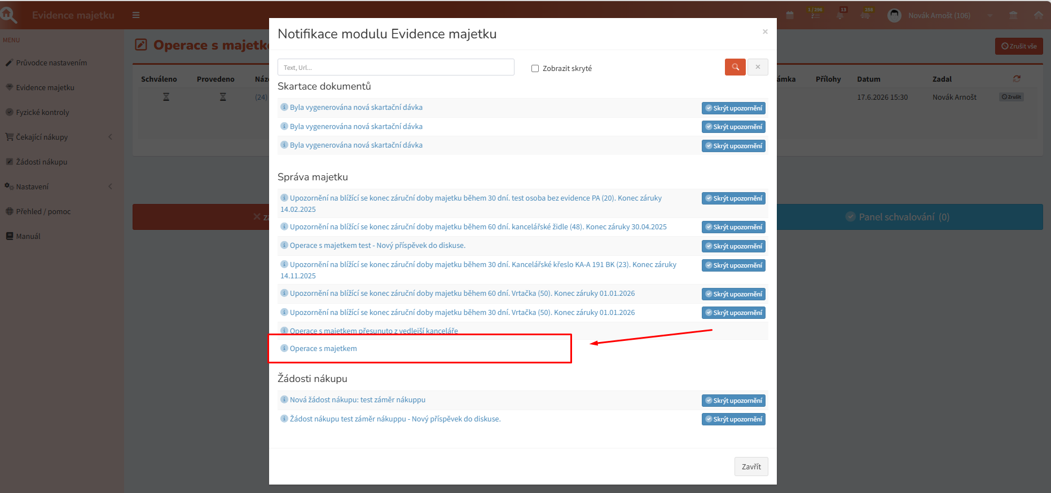Expand the Čekající nákupy sidebar submenu
1051x493 pixels.
[111, 137]
